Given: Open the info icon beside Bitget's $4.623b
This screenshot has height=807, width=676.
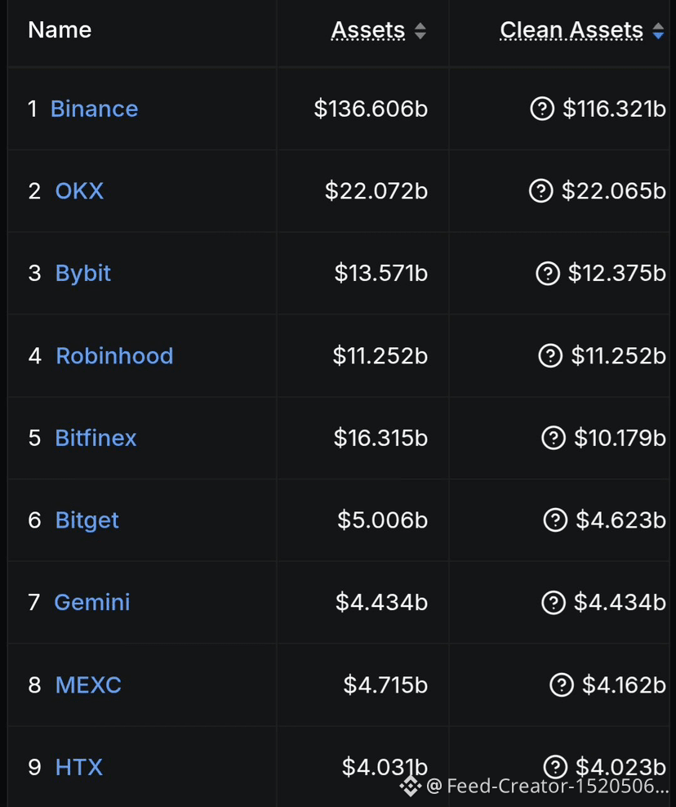Looking at the screenshot, I should pos(555,519).
